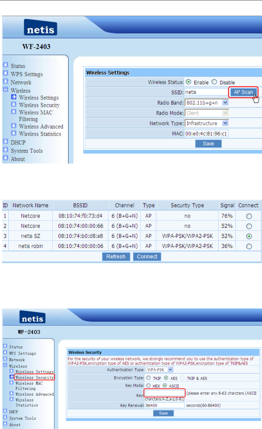
Task: Click the Wireless Statistics icon on the Wireless Security page
Action: click(x=12, y=400)
